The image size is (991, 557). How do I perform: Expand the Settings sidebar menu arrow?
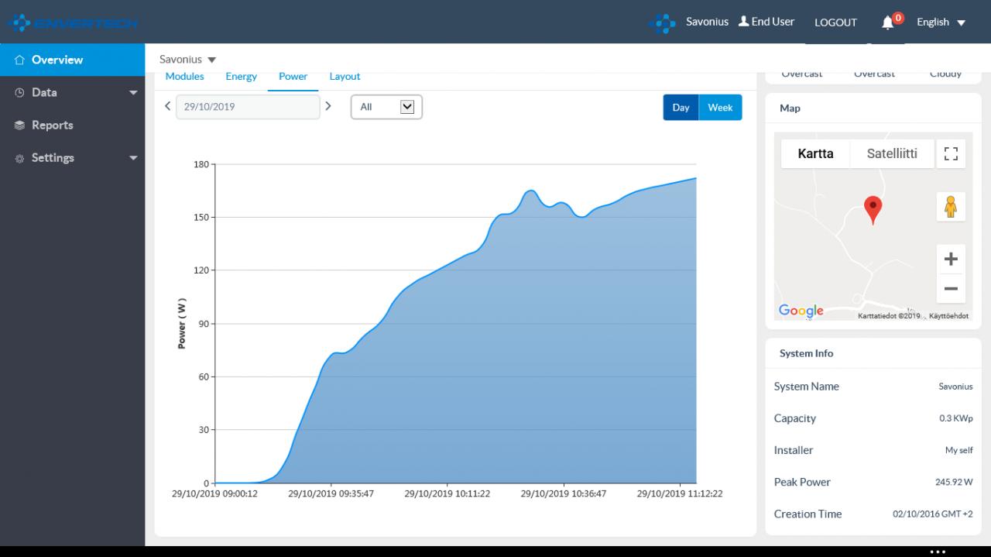pos(133,158)
